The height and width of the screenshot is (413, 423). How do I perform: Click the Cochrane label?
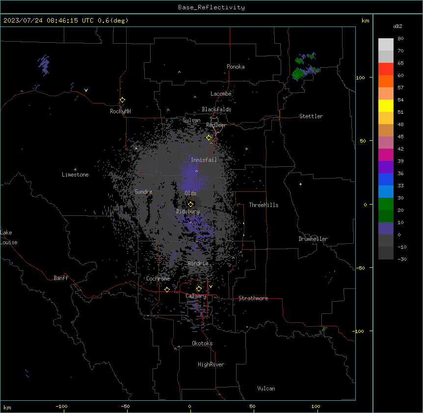(158, 279)
